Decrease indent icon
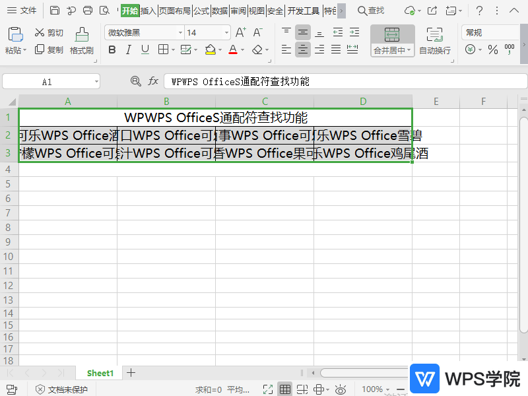528x396 pixels. [x=338, y=32]
